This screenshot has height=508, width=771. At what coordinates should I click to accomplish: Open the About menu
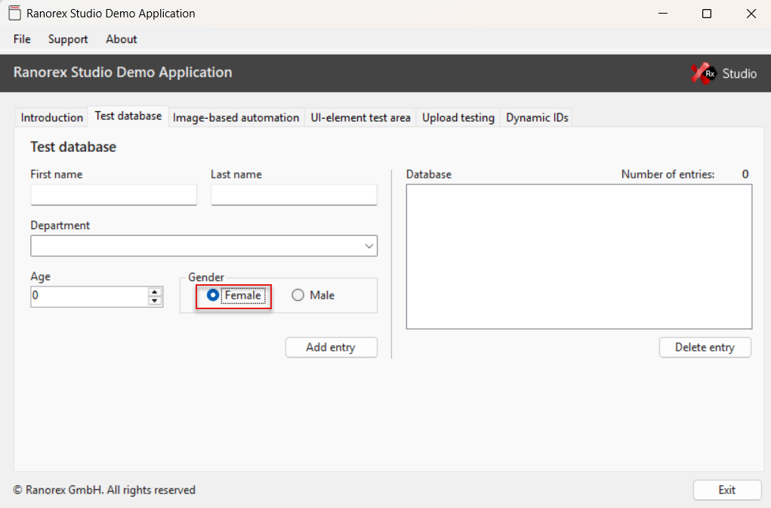pos(121,39)
